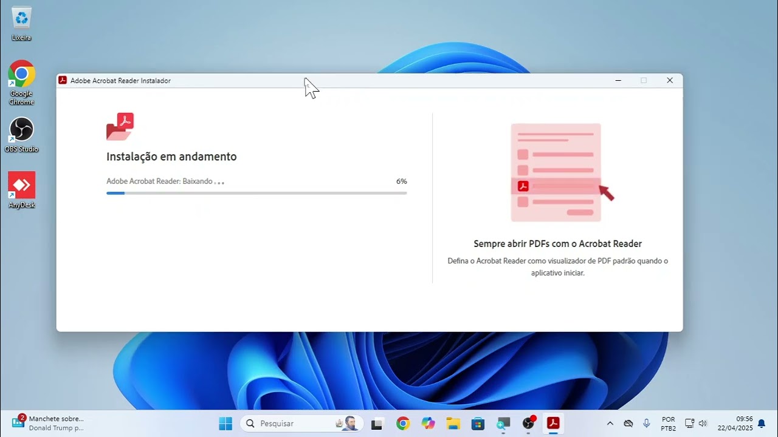The width and height of the screenshot is (778, 437).
Task: Open OBS Studio from the taskbar
Action: click(x=529, y=424)
